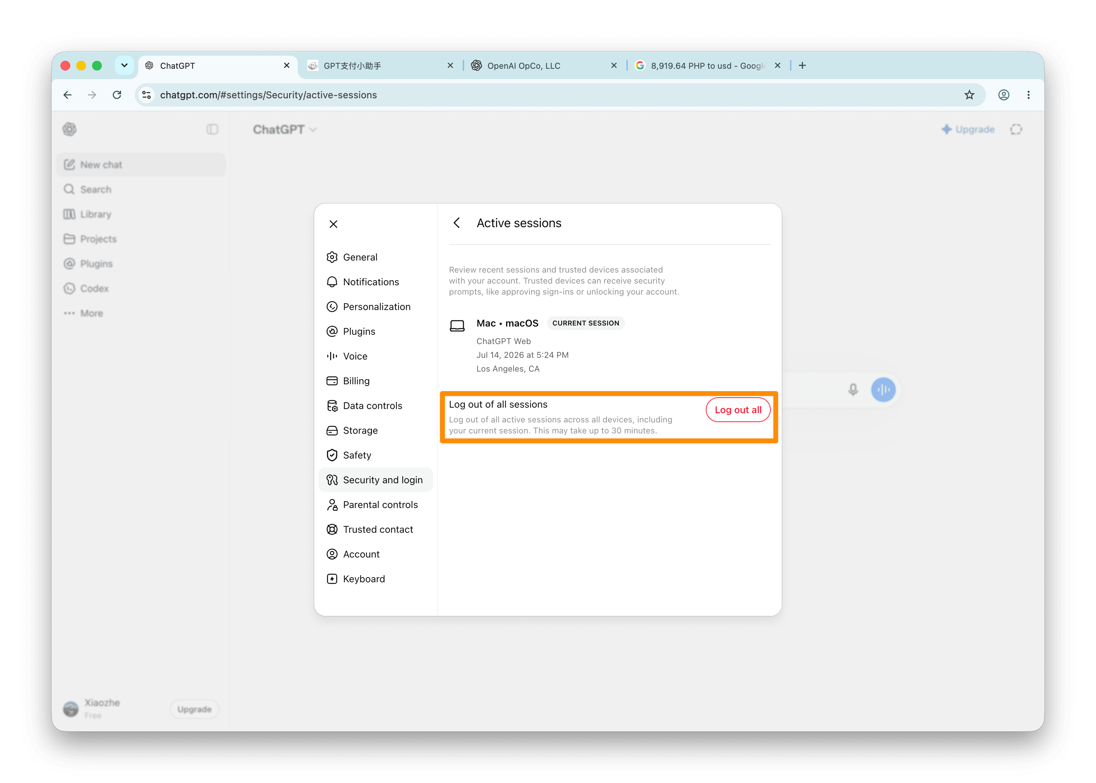Switch to the GPT支付小助手 tab
The image size is (1096, 783).
point(380,66)
